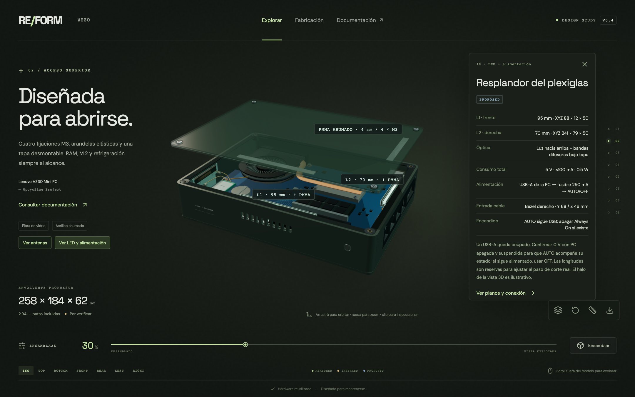Switch to FRONT view
The height and width of the screenshot is (397, 635).
point(82,371)
